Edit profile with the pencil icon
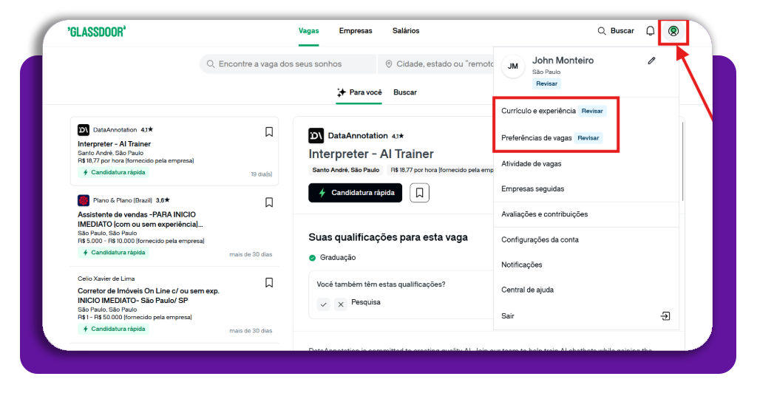This screenshot has width=757, height=396. click(x=652, y=61)
